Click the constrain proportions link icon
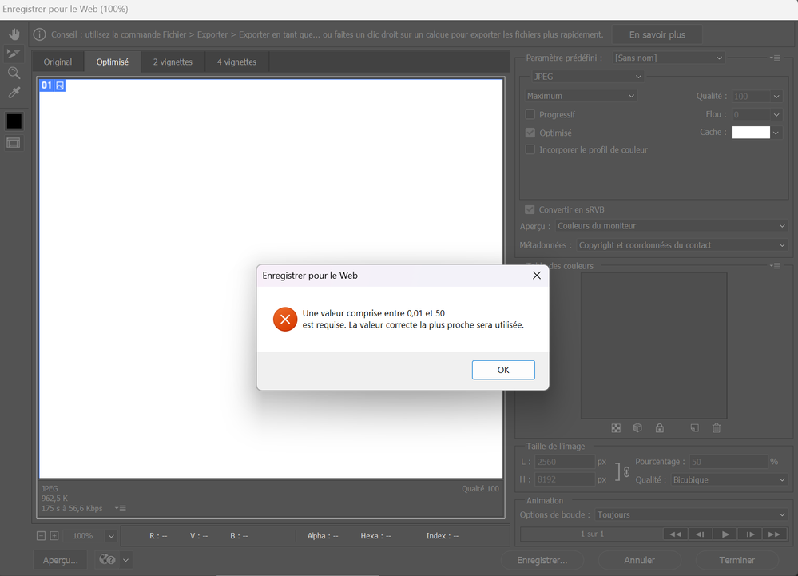 tap(626, 471)
